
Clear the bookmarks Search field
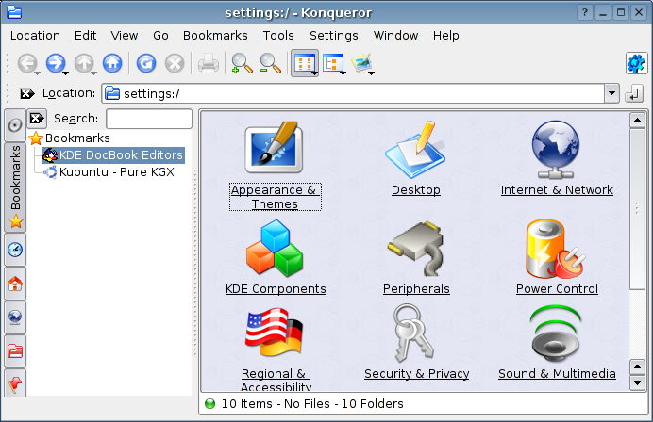[x=37, y=119]
